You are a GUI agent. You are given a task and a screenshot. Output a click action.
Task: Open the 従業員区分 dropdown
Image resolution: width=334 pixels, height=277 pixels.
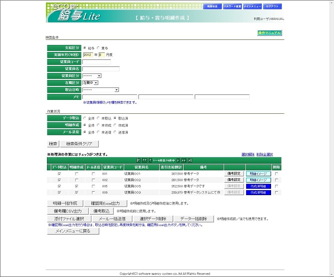92,76
